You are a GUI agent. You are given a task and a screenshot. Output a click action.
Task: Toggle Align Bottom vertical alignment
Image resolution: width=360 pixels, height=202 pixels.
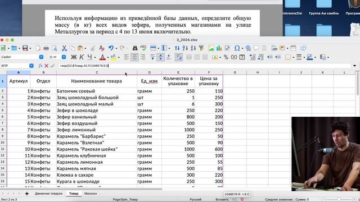(x=169, y=57)
